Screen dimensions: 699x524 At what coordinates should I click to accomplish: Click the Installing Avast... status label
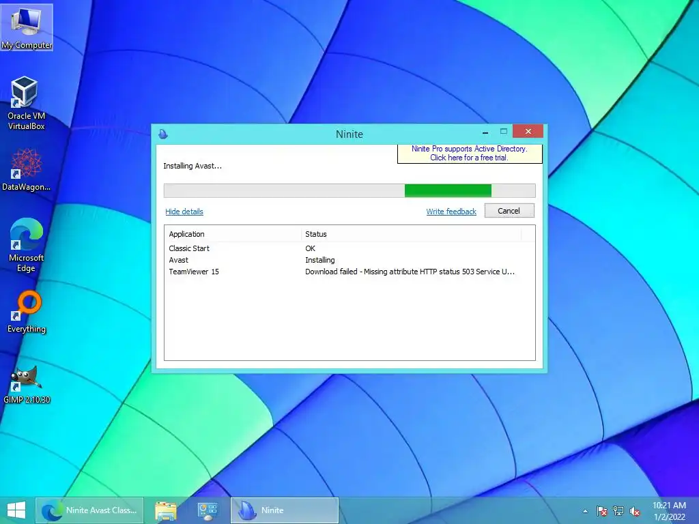192,166
